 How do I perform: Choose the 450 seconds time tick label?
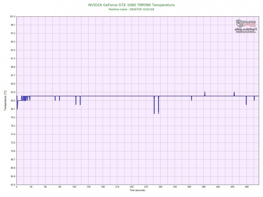(x=232, y=187)
